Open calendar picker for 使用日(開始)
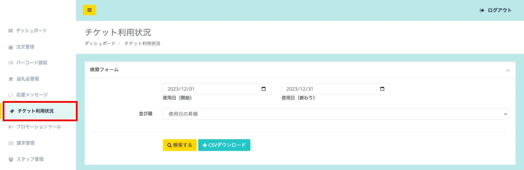Image resolution: width=524 pixels, height=170 pixels. point(263,89)
